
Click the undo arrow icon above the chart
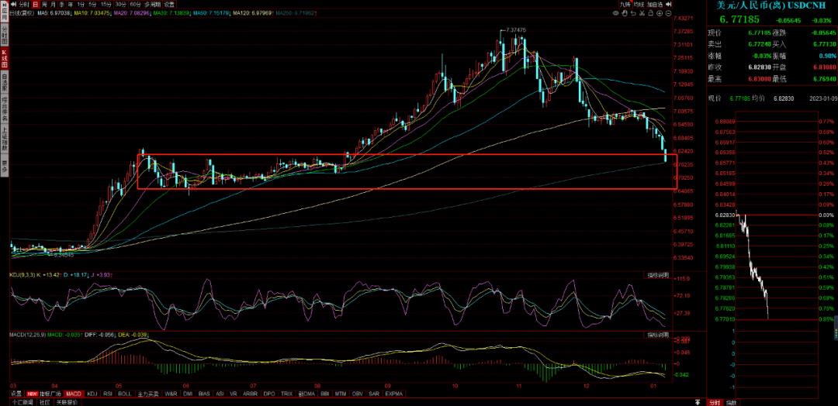tap(633, 13)
